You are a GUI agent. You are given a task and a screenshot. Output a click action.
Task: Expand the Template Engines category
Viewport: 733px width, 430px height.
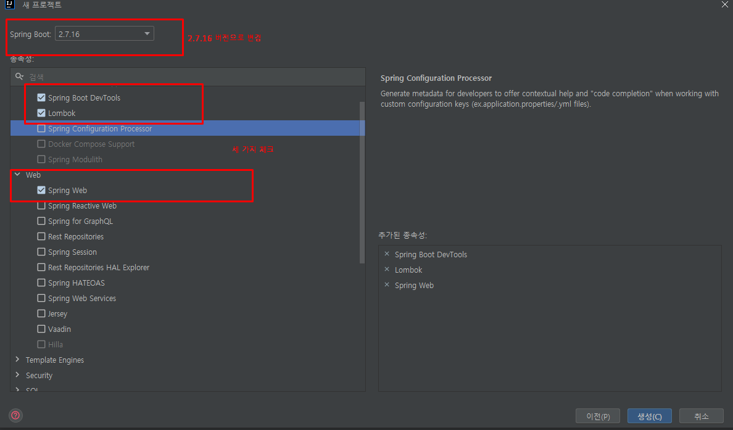tap(17, 360)
